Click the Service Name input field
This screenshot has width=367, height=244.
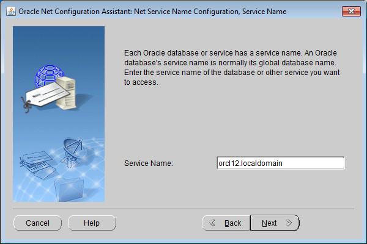(281, 163)
